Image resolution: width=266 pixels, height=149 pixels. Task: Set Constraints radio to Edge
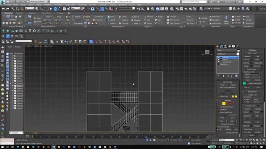point(253,99)
